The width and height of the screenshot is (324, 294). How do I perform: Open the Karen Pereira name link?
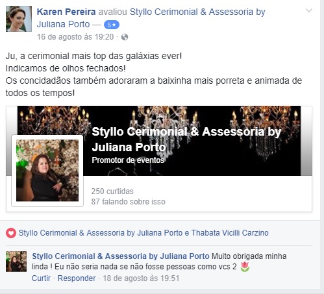click(66, 12)
